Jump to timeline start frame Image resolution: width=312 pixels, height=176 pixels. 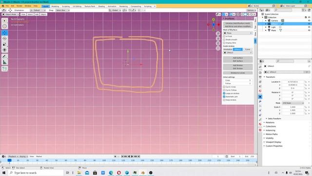click(x=122, y=156)
